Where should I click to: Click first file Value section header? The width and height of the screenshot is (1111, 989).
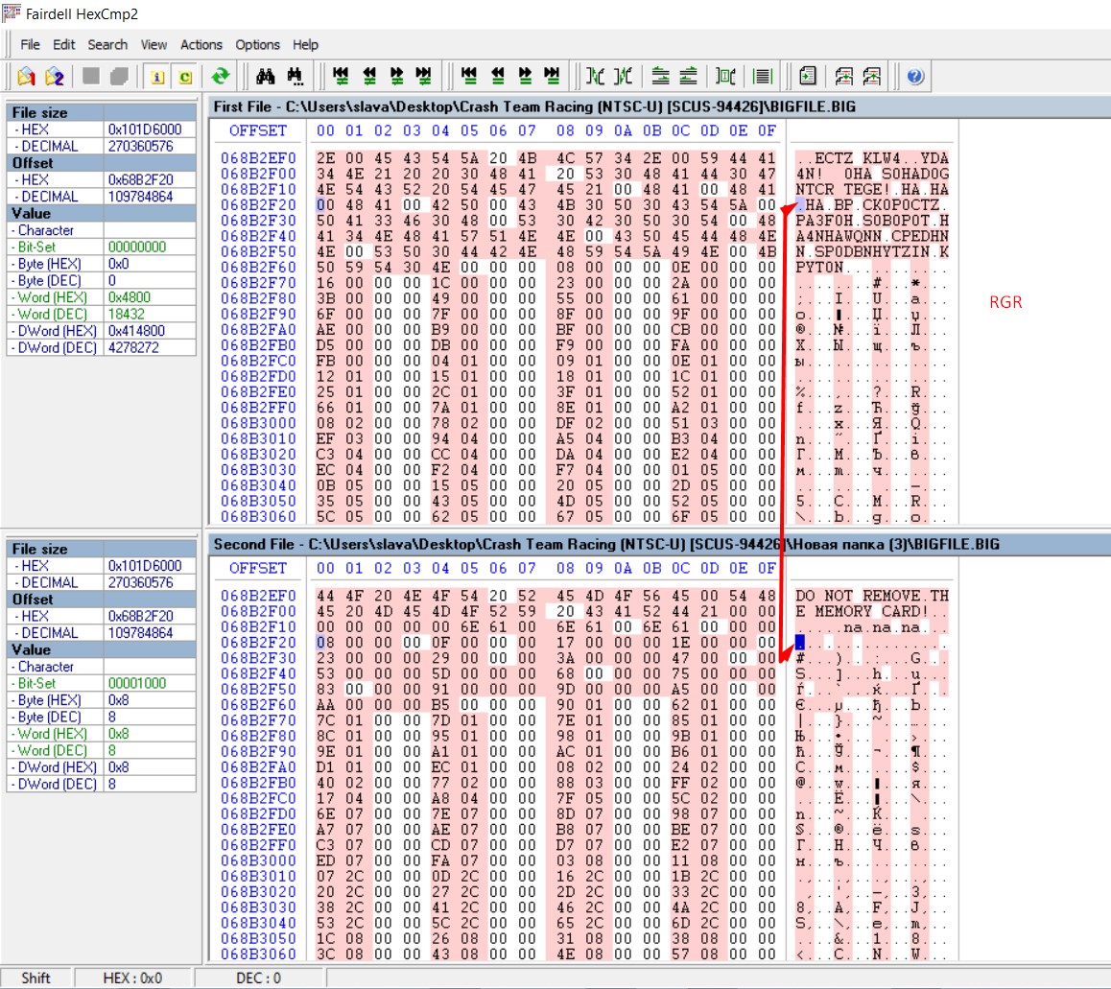[x=102, y=213]
